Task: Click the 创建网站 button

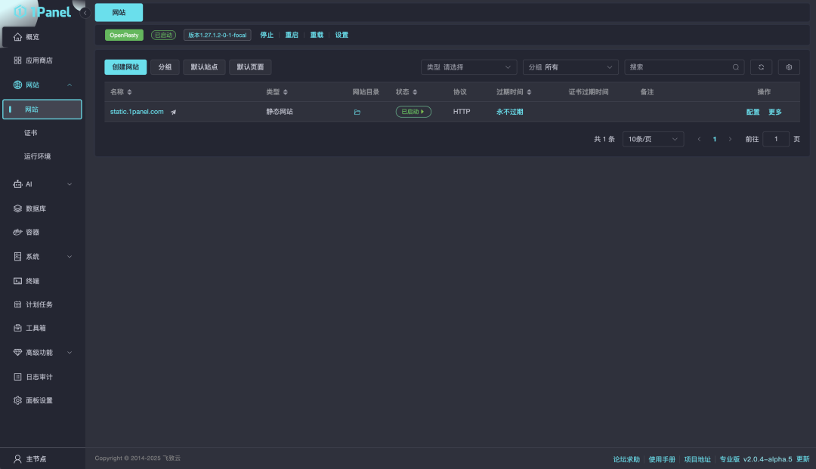Action: tap(125, 67)
